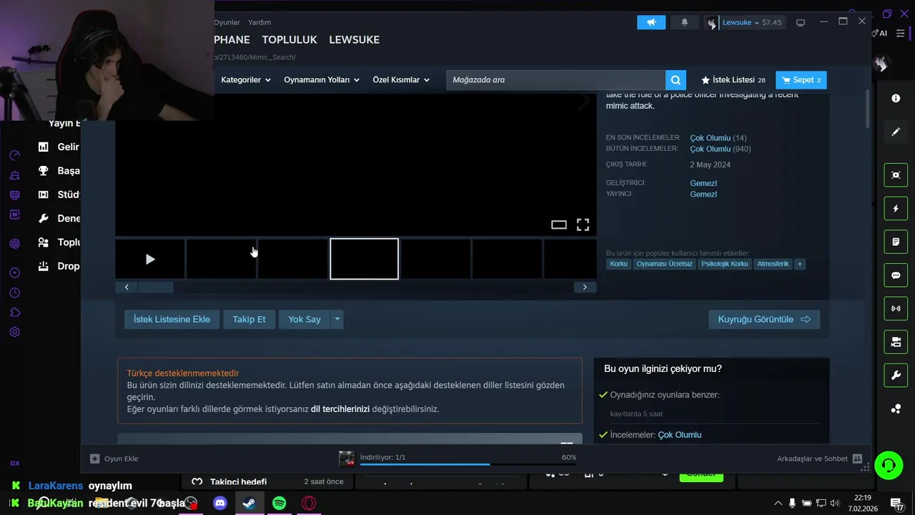915x515 pixels.
Task: Open dropdown arrow next to Yok Say
Action: (x=337, y=319)
